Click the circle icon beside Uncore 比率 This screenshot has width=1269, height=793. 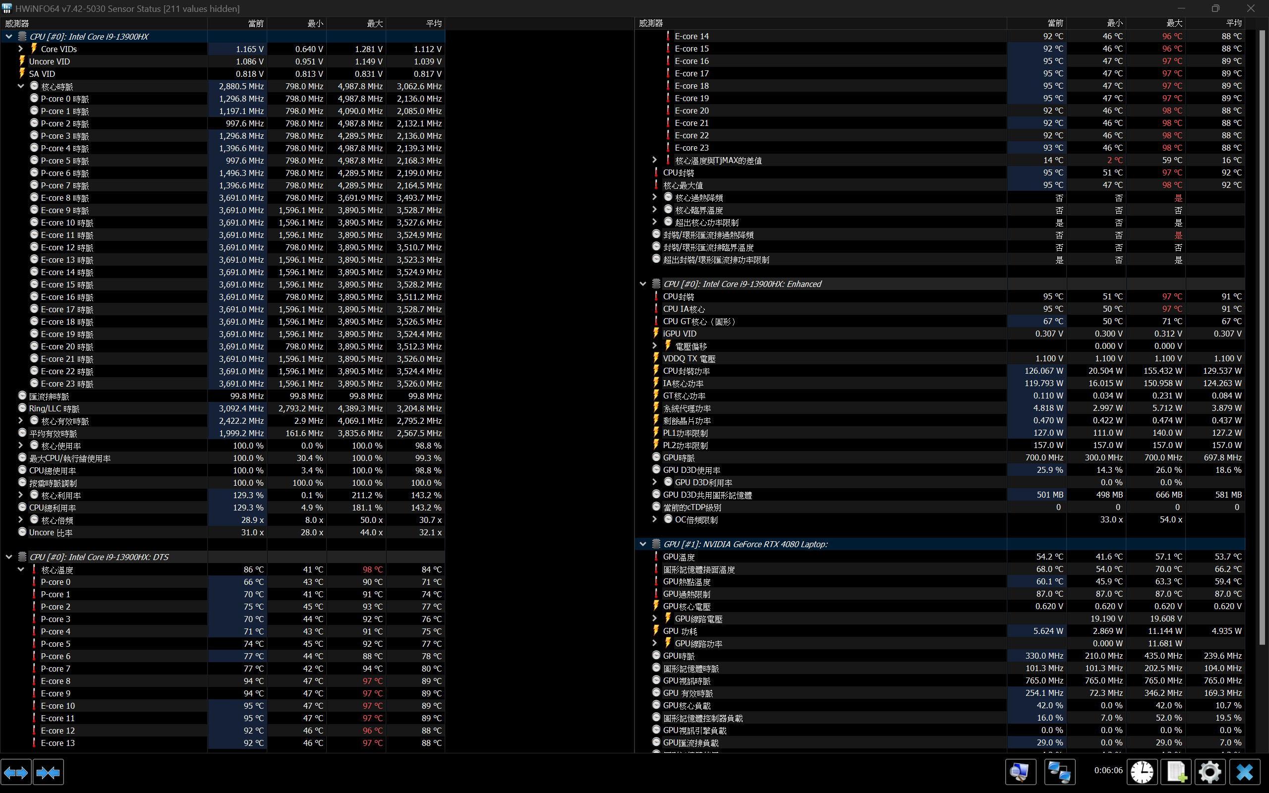click(x=22, y=532)
